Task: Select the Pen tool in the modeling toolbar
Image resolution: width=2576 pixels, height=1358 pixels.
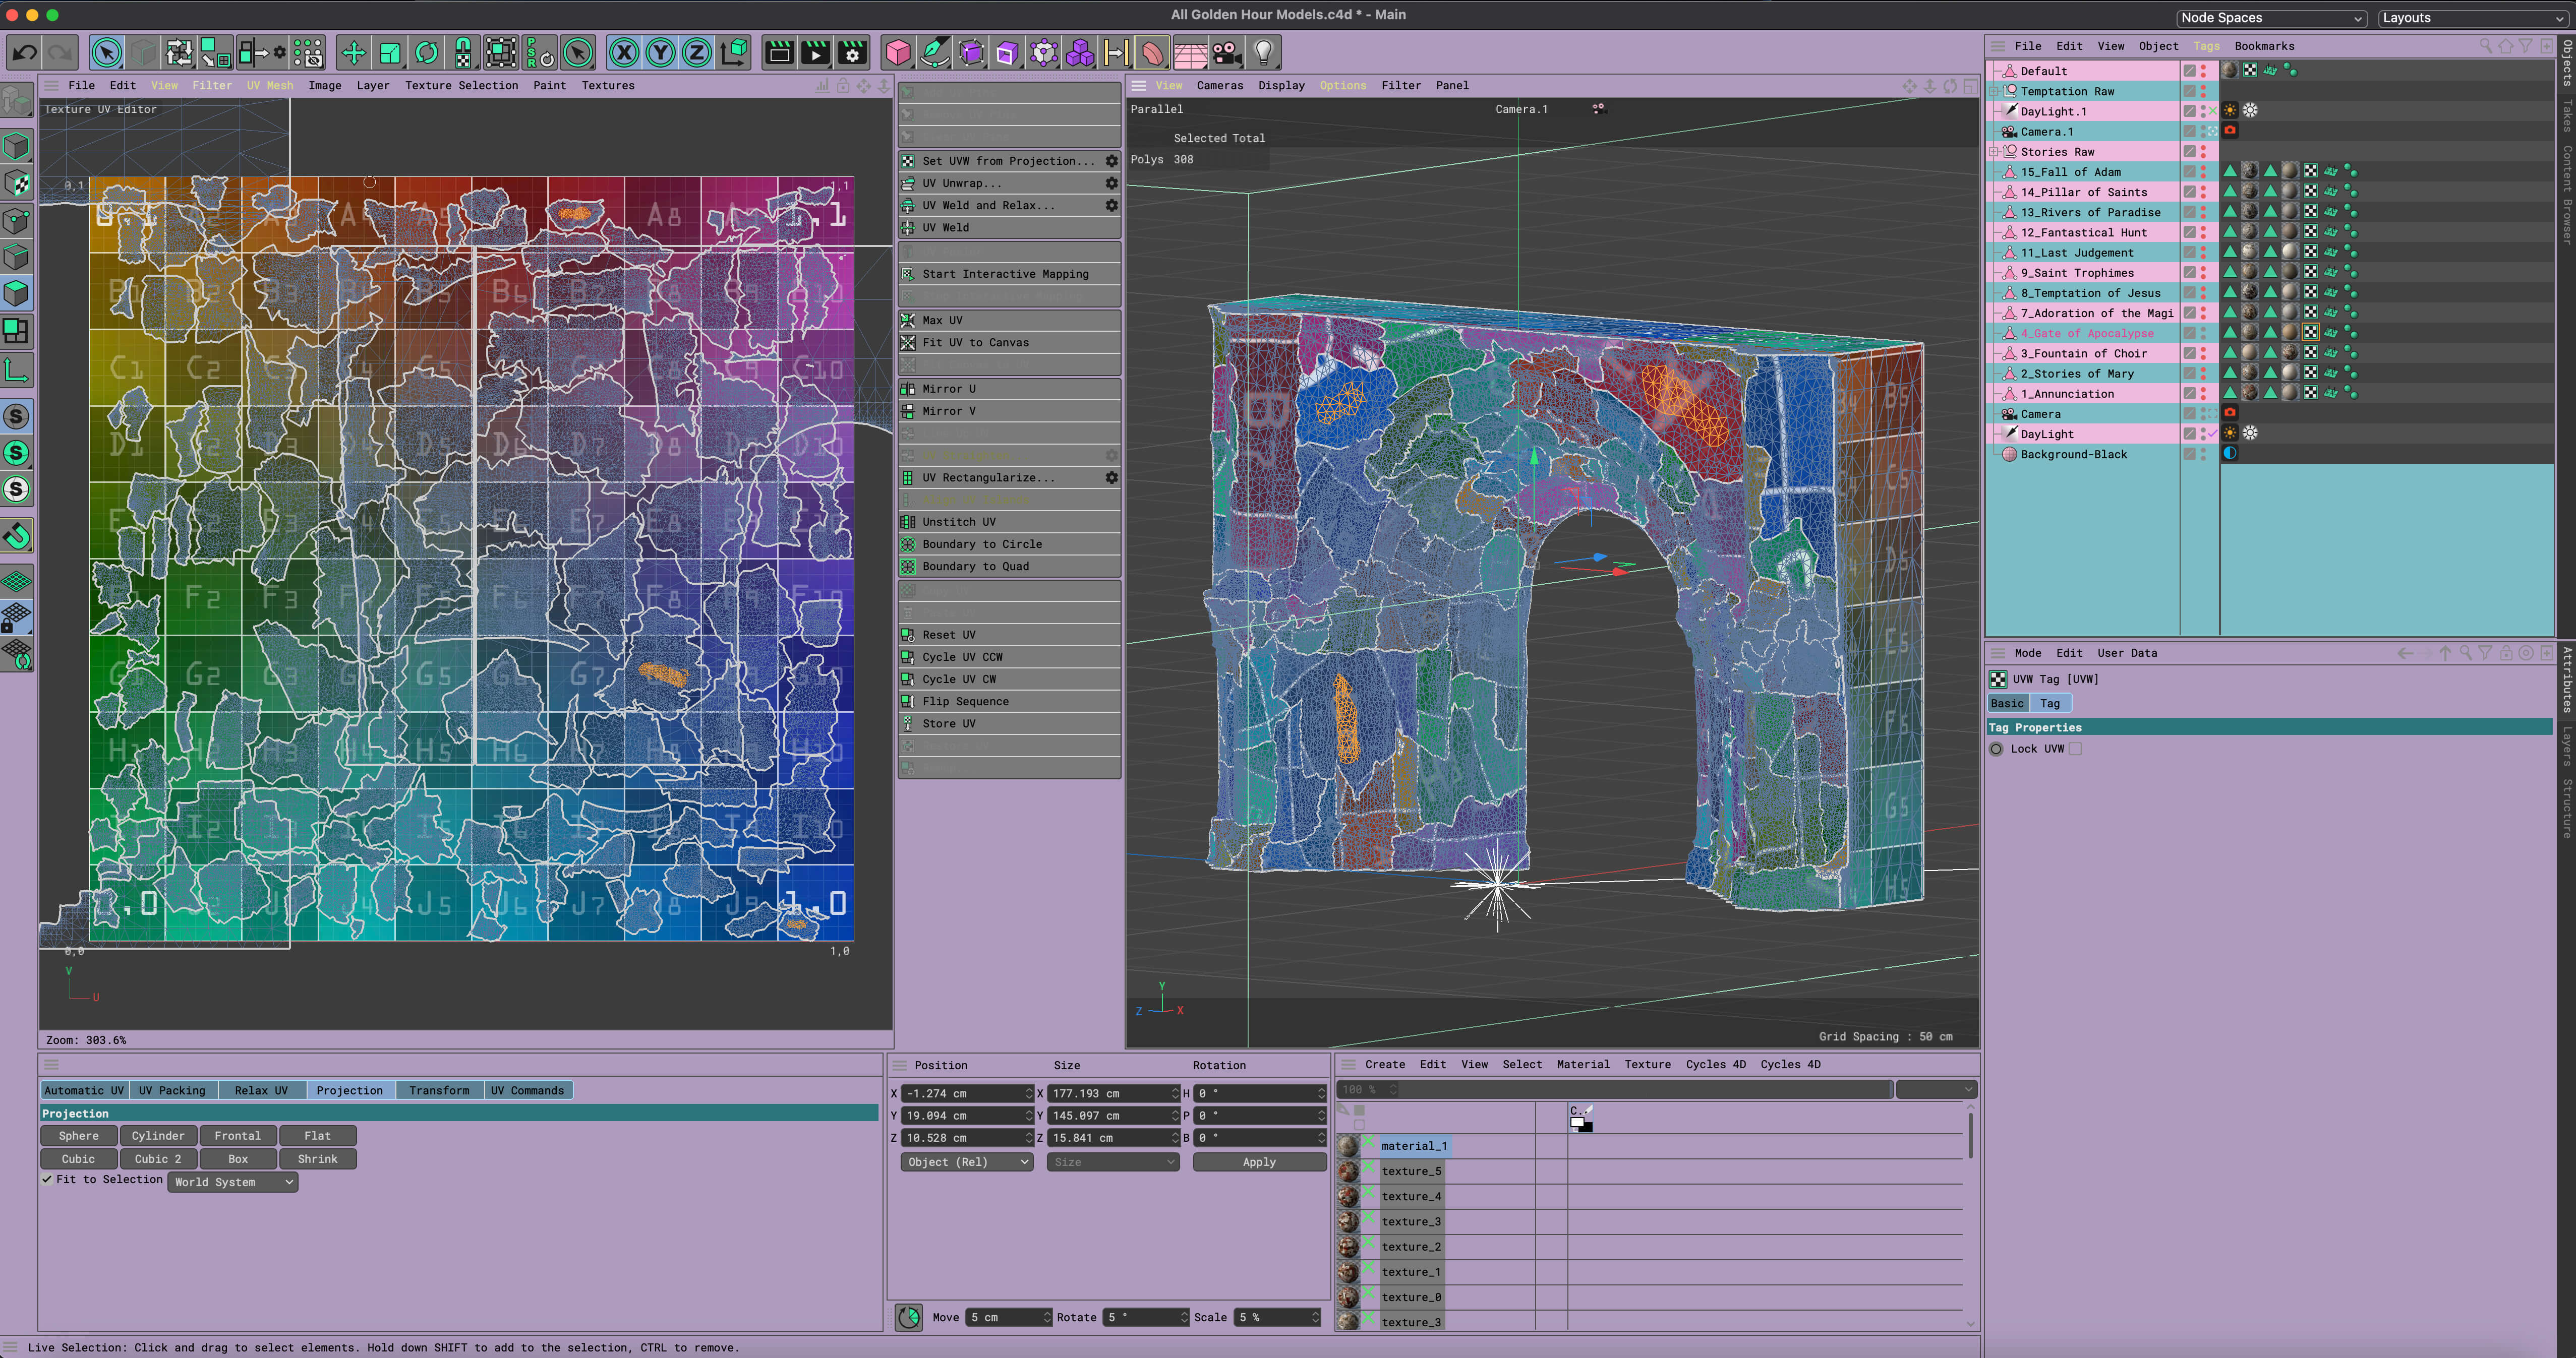Action: [934, 52]
